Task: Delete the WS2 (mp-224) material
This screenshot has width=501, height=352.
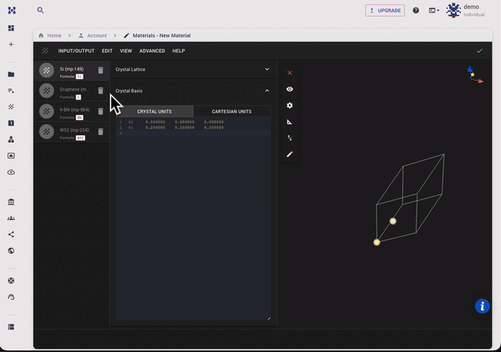Action: 101,132
